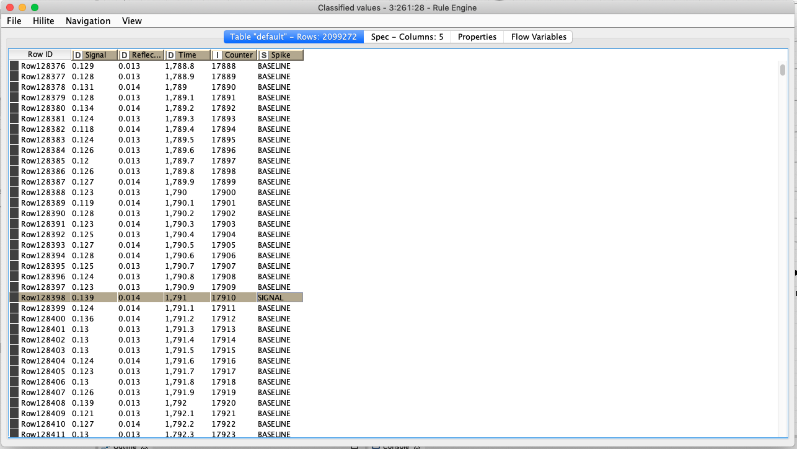Click Time value 1,791
The width and height of the screenshot is (797, 449).
pos(175,297)
